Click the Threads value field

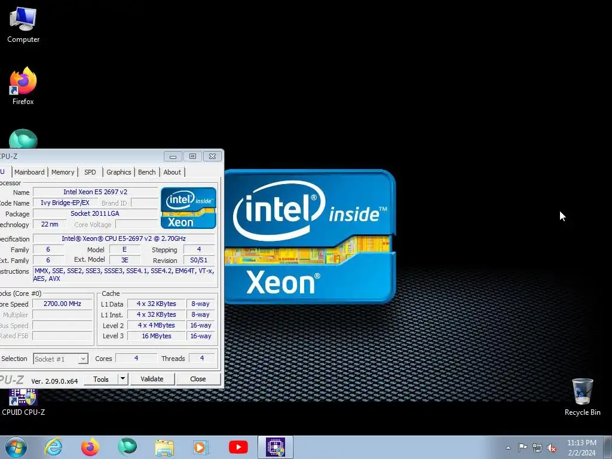pyautogui.click(x=202, y=359)
